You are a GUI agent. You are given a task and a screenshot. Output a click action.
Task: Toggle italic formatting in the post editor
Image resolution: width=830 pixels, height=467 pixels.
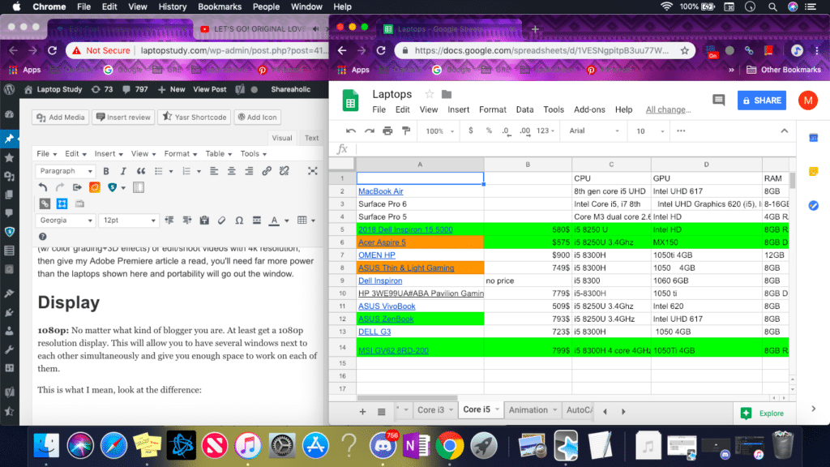[122, 171]
